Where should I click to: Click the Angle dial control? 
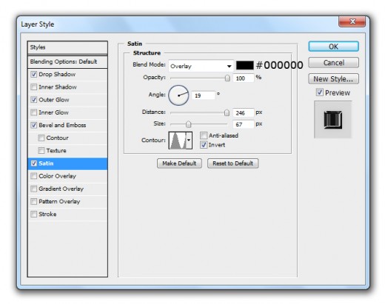[178, 95]
